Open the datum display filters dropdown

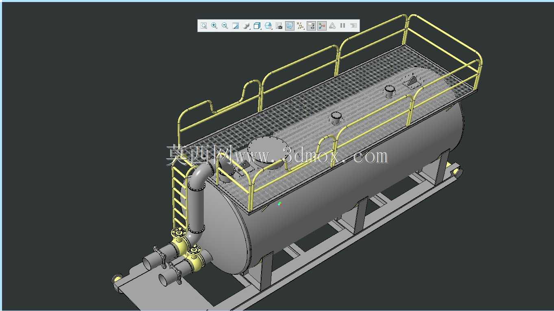pos(301,26)
